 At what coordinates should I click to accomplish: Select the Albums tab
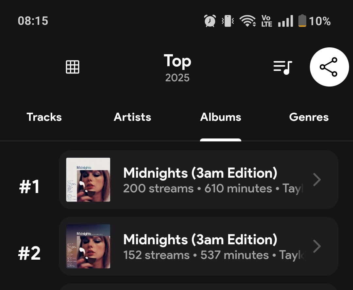tap(221, 117)
